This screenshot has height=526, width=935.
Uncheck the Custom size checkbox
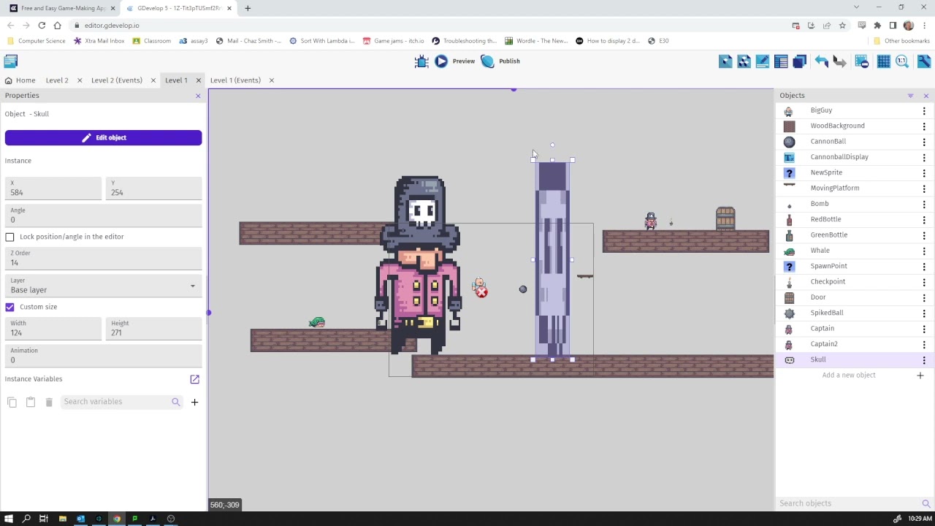[10, 307]
